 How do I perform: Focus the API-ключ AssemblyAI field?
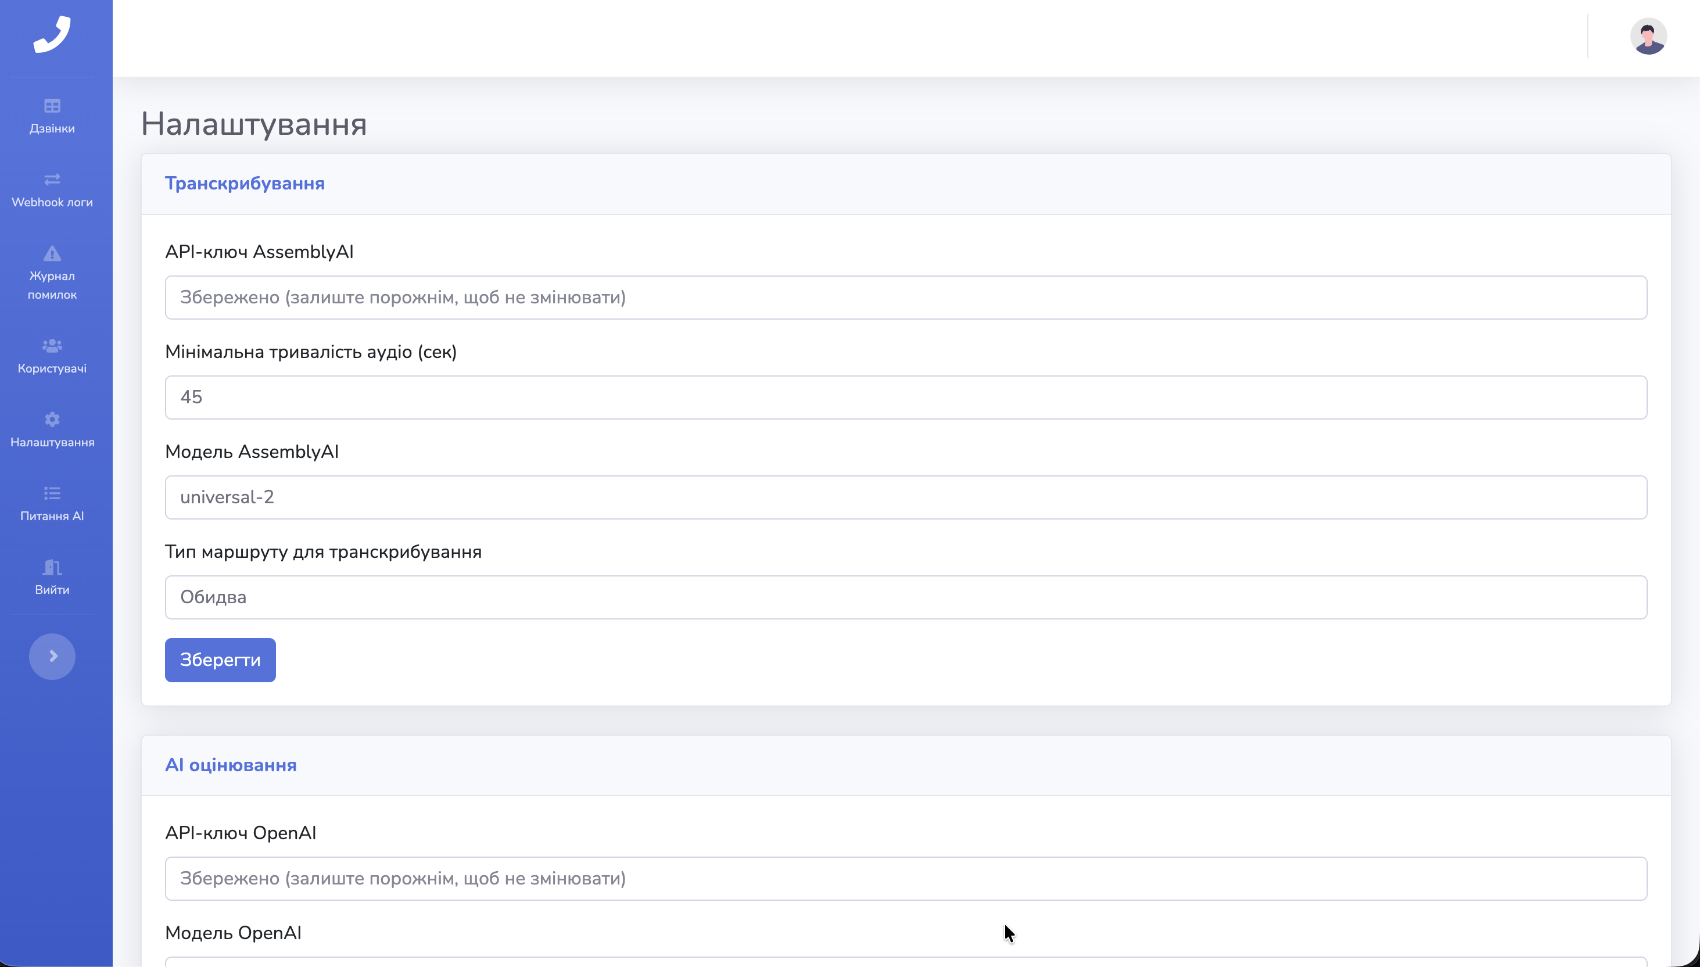pyautogui.click(x=905, y=298)
